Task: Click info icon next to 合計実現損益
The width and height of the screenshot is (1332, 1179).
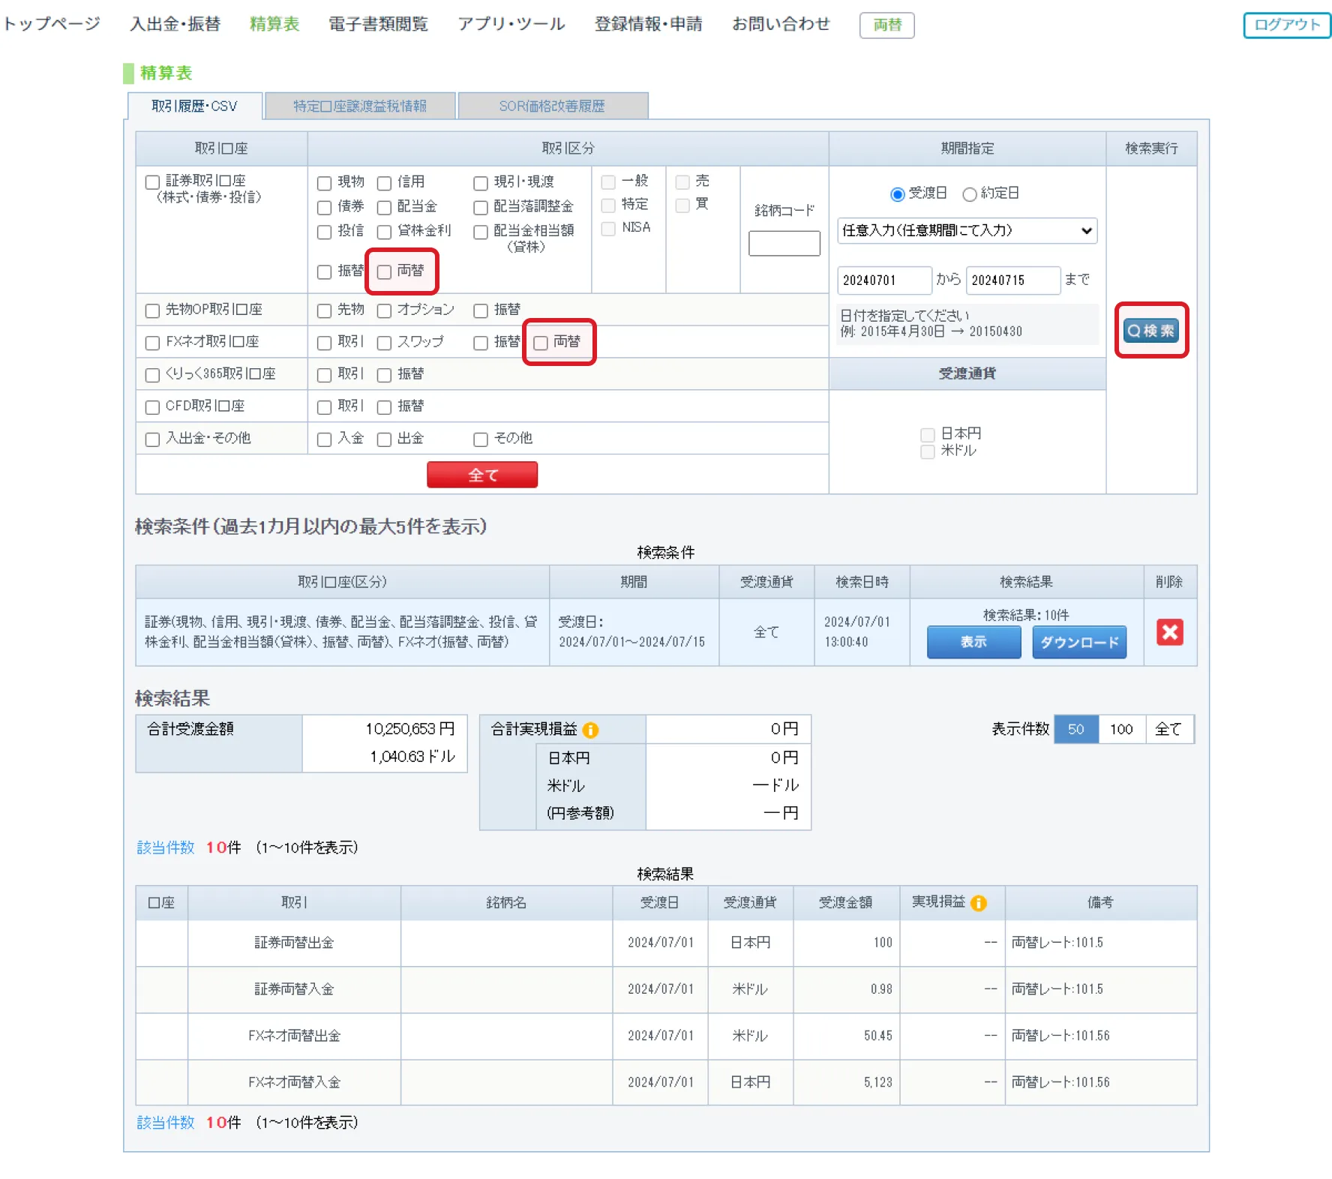Action: 591,730
